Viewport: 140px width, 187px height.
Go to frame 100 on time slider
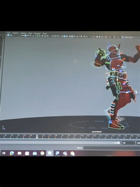pyautogui.click(x=82, y=137)
